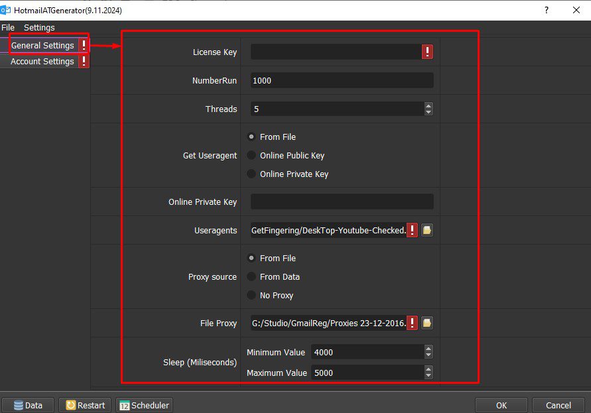Screen dimensions: 591x413
Task: Increase the Sleep Maximum Value
Action: [428, 369]
